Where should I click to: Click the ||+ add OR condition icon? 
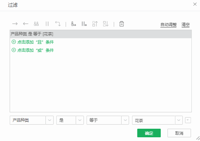coord(84,24)
